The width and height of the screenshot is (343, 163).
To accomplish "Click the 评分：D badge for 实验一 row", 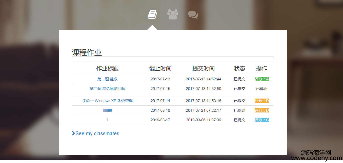I will [x=262, y=101].
